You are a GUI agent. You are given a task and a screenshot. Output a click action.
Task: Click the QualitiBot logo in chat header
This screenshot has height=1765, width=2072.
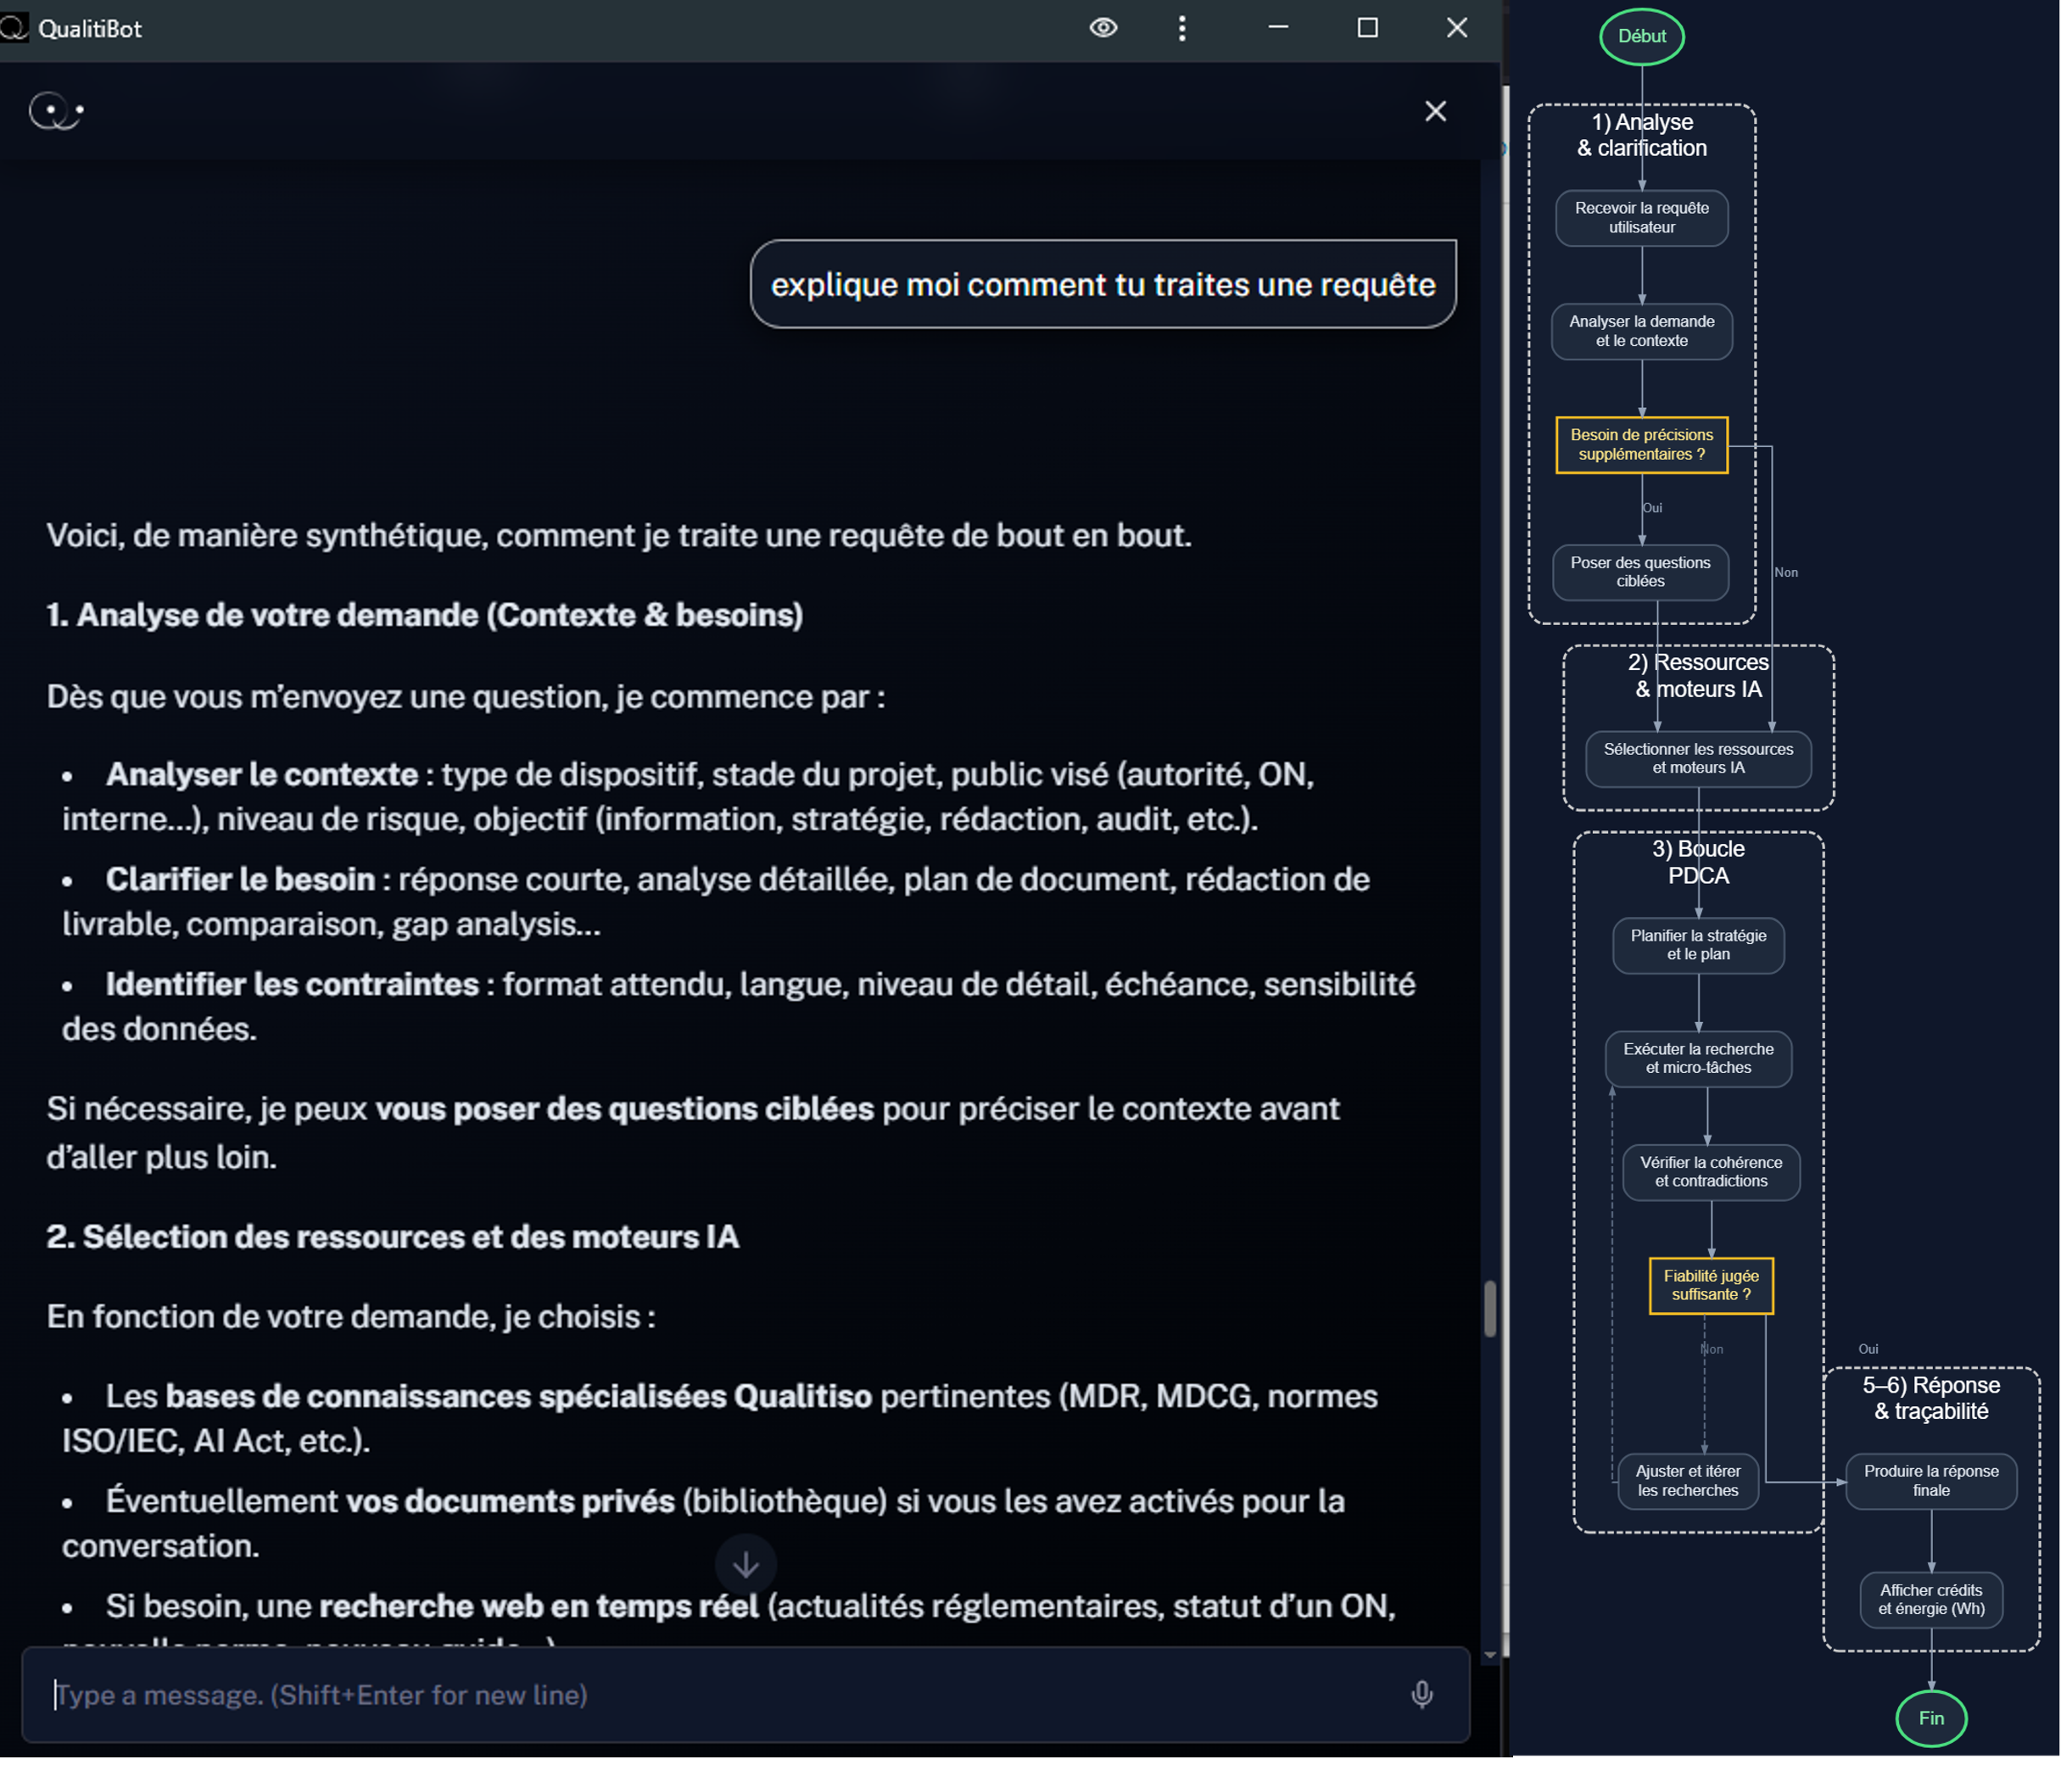click(x=55, y=110)
